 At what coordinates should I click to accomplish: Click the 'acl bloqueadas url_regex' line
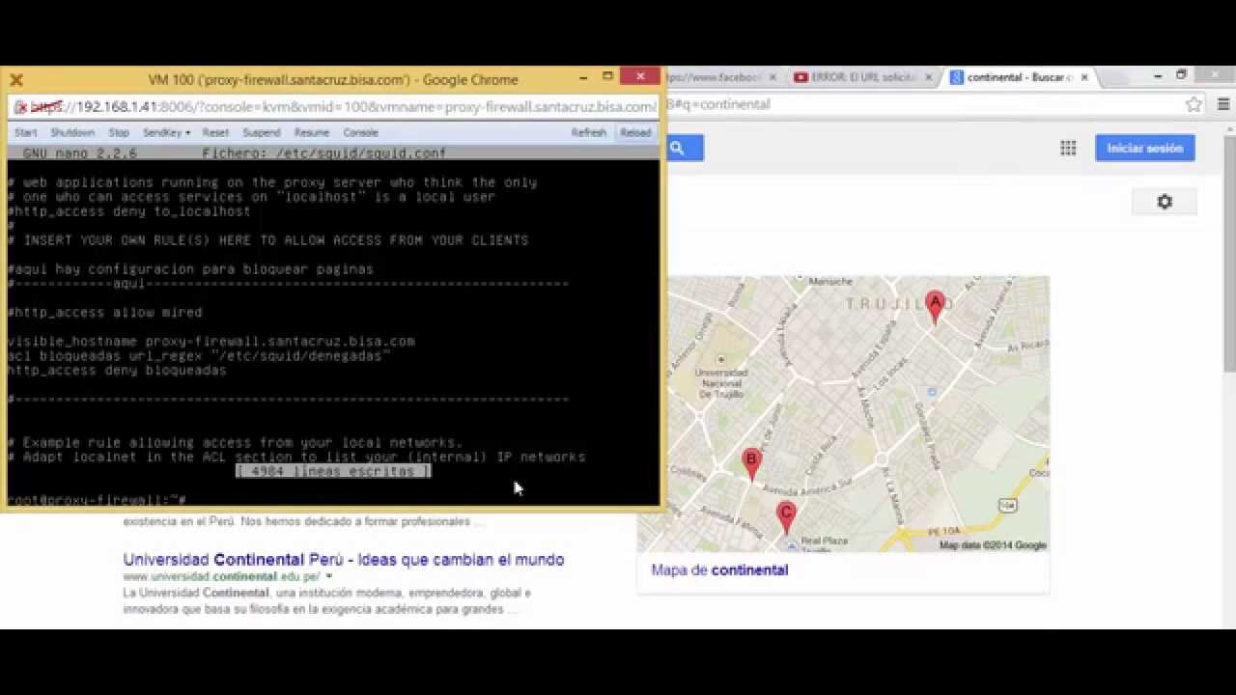pos(199,356)
